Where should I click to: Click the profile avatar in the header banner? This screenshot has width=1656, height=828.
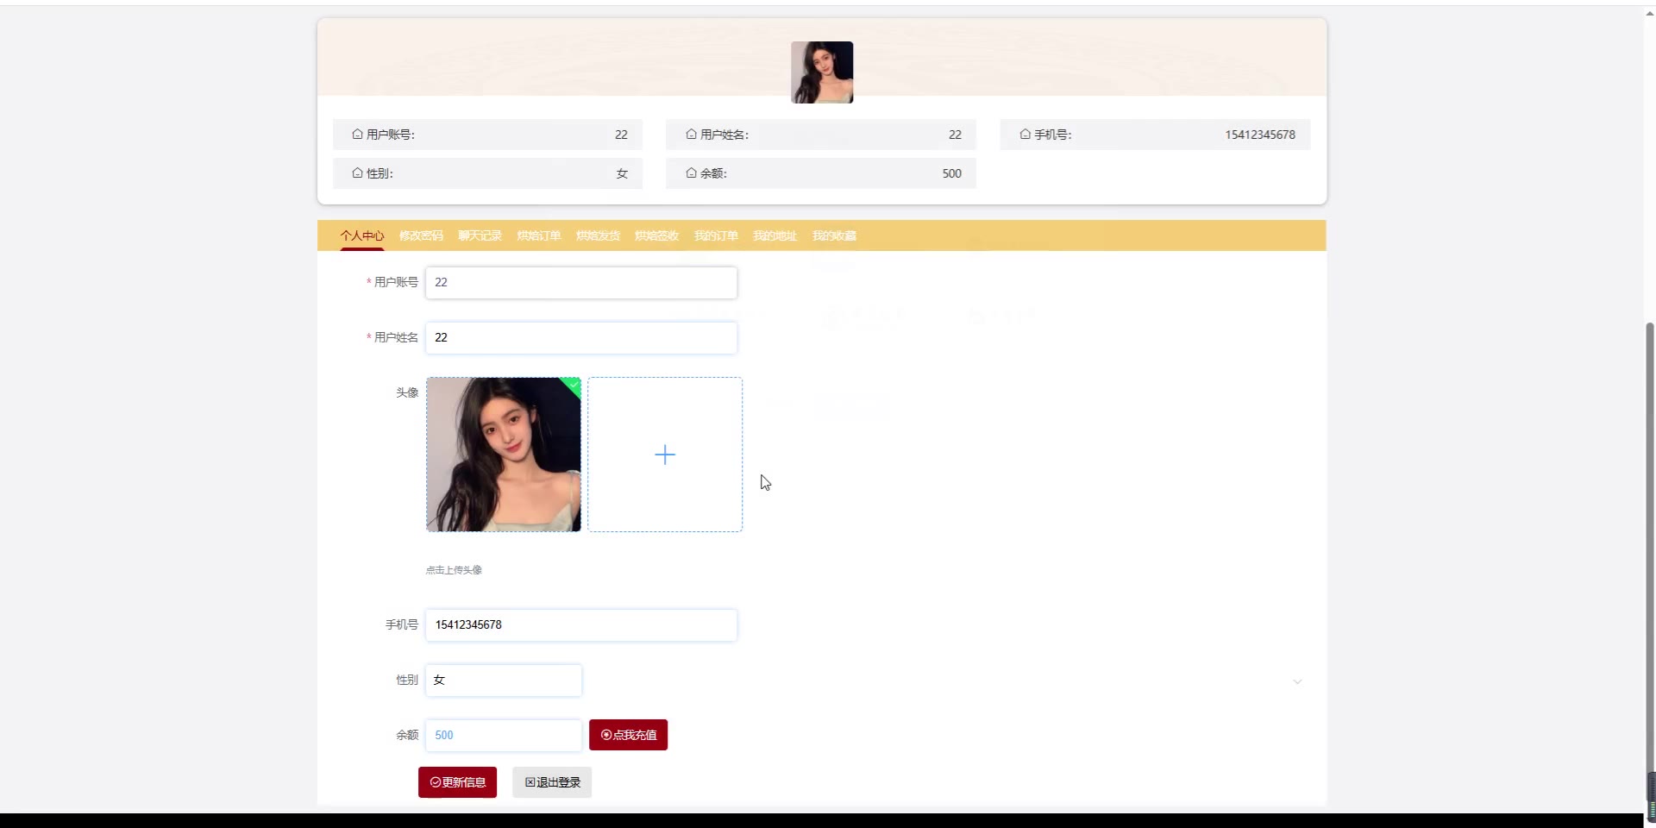822,72
